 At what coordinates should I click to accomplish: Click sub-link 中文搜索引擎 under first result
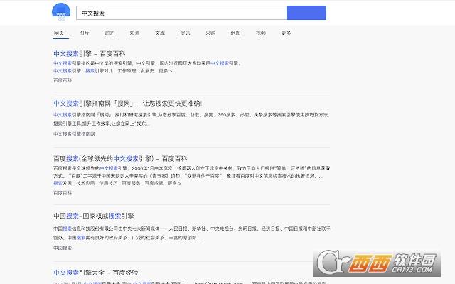[67, 71]
